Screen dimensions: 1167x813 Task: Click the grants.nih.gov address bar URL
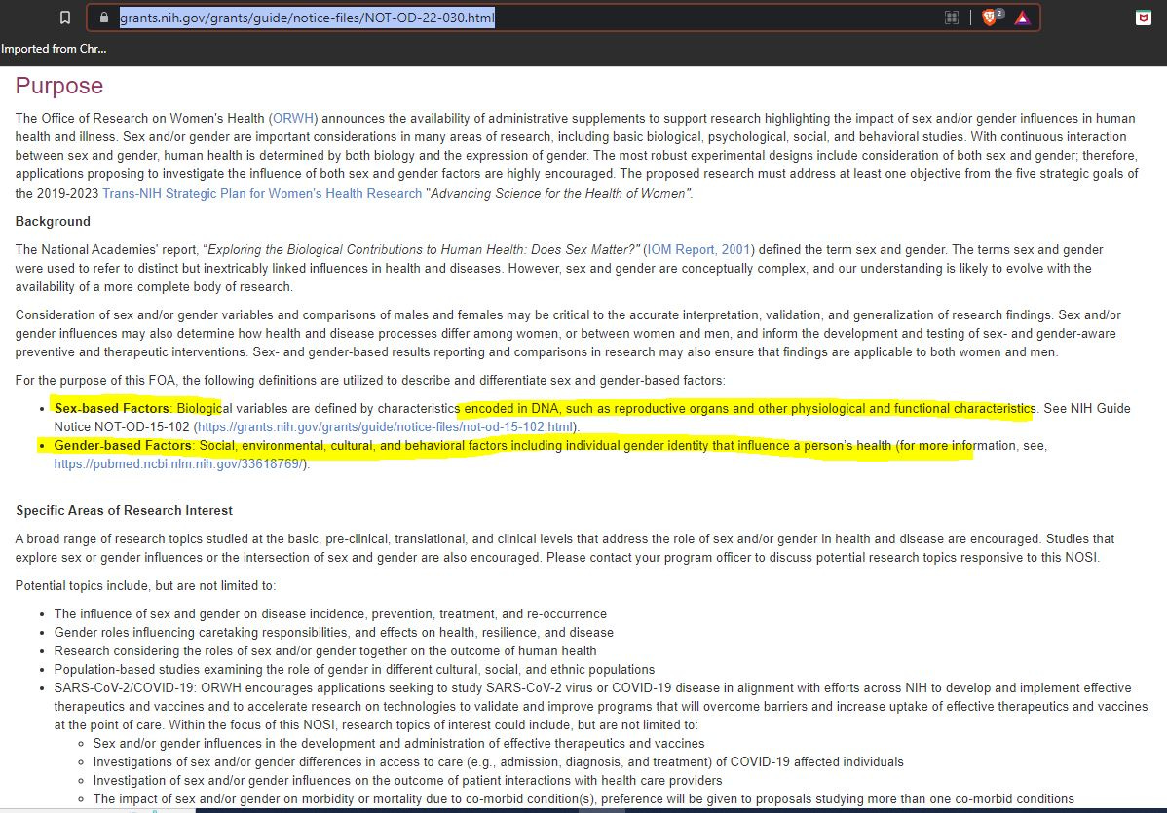click(307, 18)
